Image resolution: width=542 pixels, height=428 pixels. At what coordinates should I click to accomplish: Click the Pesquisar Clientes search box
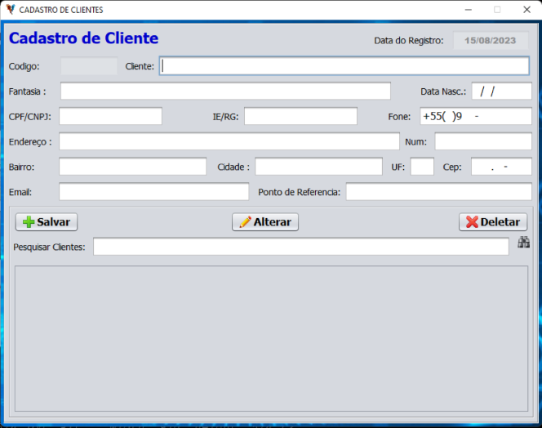(300, 247)
